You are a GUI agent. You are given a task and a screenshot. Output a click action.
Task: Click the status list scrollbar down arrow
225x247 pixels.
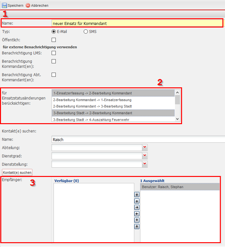177,119
